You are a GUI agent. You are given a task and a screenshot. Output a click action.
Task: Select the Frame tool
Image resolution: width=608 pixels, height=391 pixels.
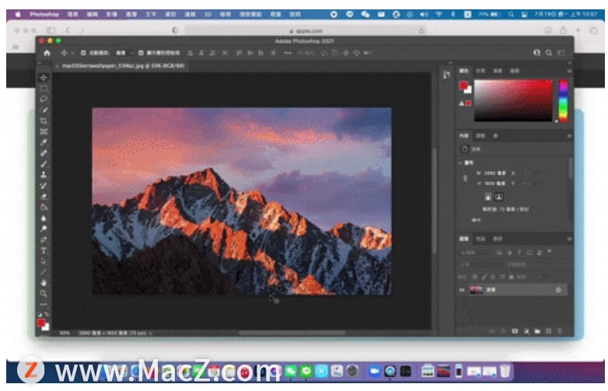pyautogui.click(x=44, y=131)
